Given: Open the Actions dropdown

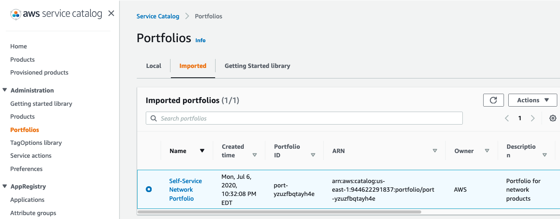Looking at the screenshot, I should point(533,100).
